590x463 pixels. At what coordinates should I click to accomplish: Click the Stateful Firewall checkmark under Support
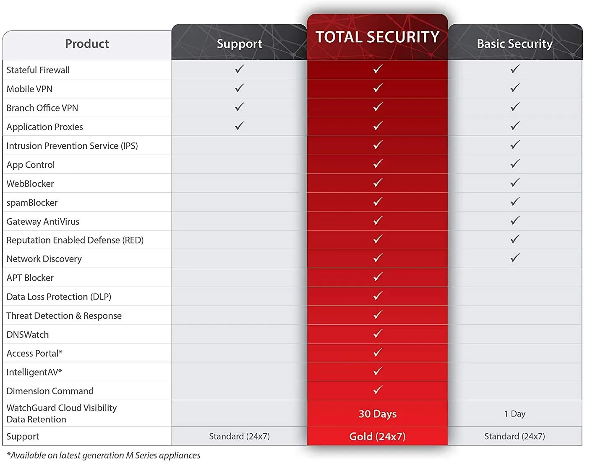pyautogui.click(x=239, y=69)
